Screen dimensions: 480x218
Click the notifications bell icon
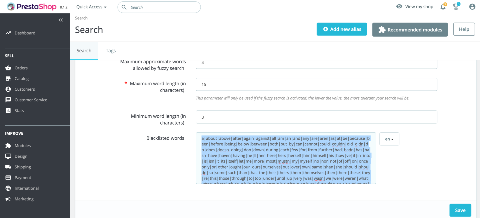tap(443, 7)
